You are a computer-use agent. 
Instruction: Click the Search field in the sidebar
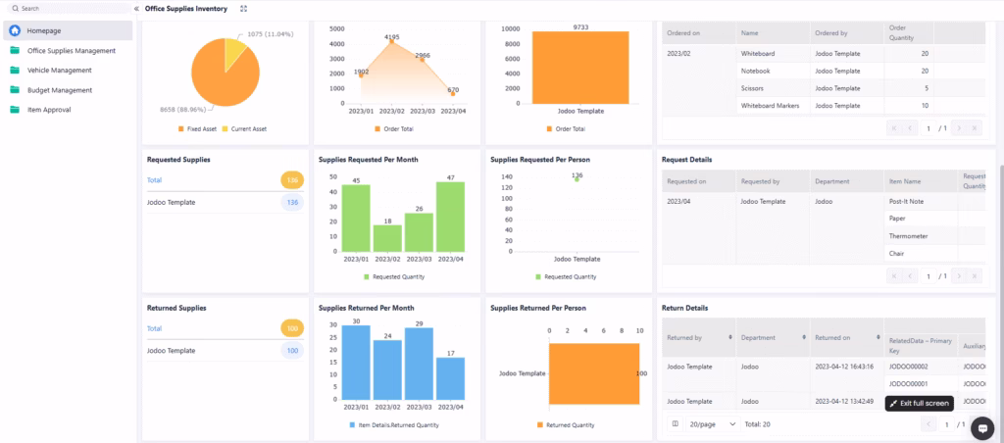click(x=69, y=8)
